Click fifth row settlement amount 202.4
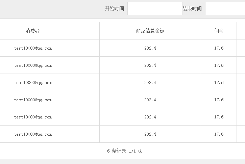This screenshot has height=164, width=245. point(150,117)
